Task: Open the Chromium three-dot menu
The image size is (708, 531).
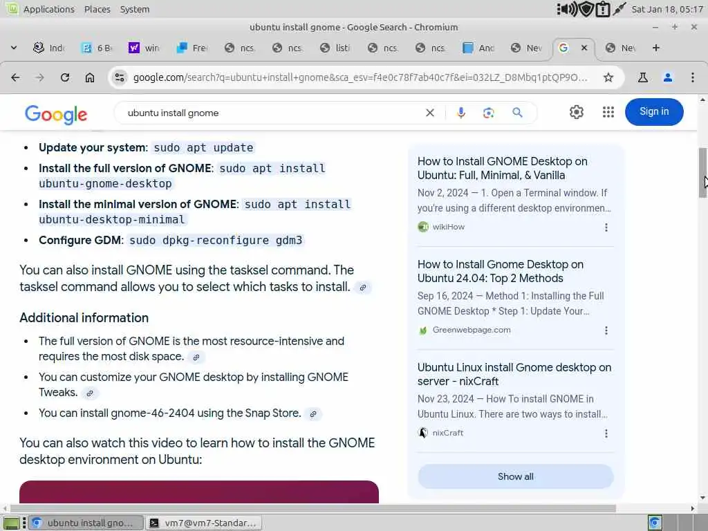Action: click(x=693, y=77)
